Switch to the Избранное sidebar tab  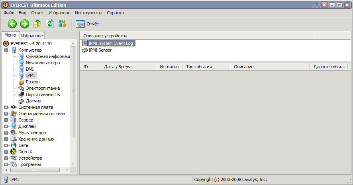pos(32,36)
